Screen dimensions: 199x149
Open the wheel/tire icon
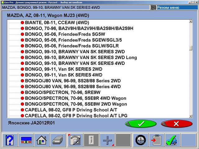point(141,140)
